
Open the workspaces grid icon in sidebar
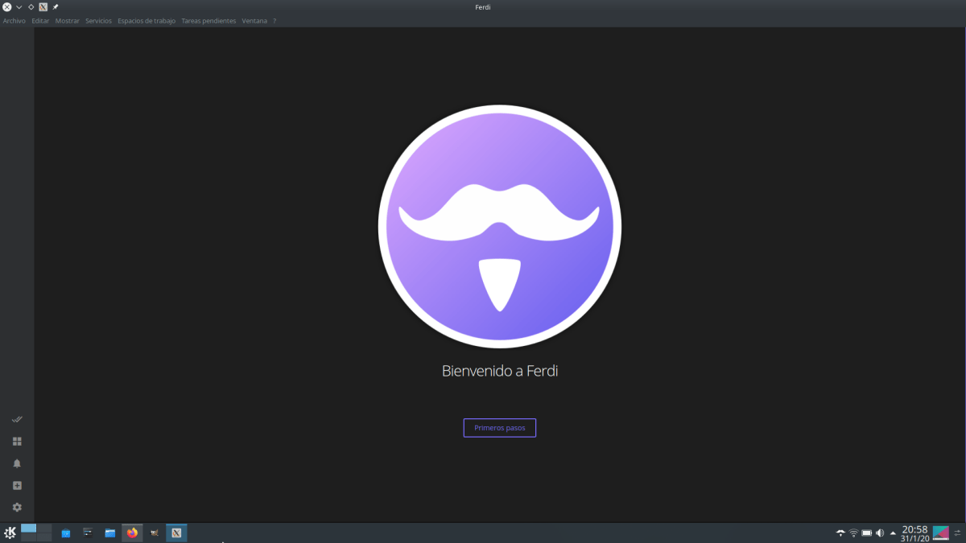coord(17,442)
